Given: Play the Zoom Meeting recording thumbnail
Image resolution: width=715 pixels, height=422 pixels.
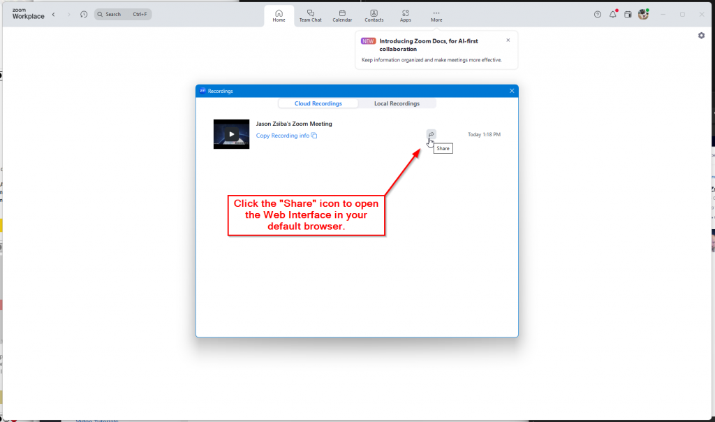Looking at the screenshot, I should click(231, 134).
